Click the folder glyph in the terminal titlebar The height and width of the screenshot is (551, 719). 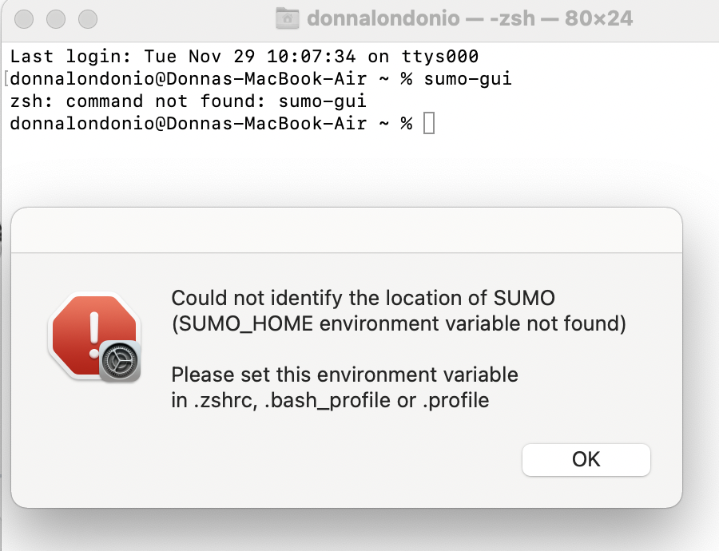click(x=286, y=18)
